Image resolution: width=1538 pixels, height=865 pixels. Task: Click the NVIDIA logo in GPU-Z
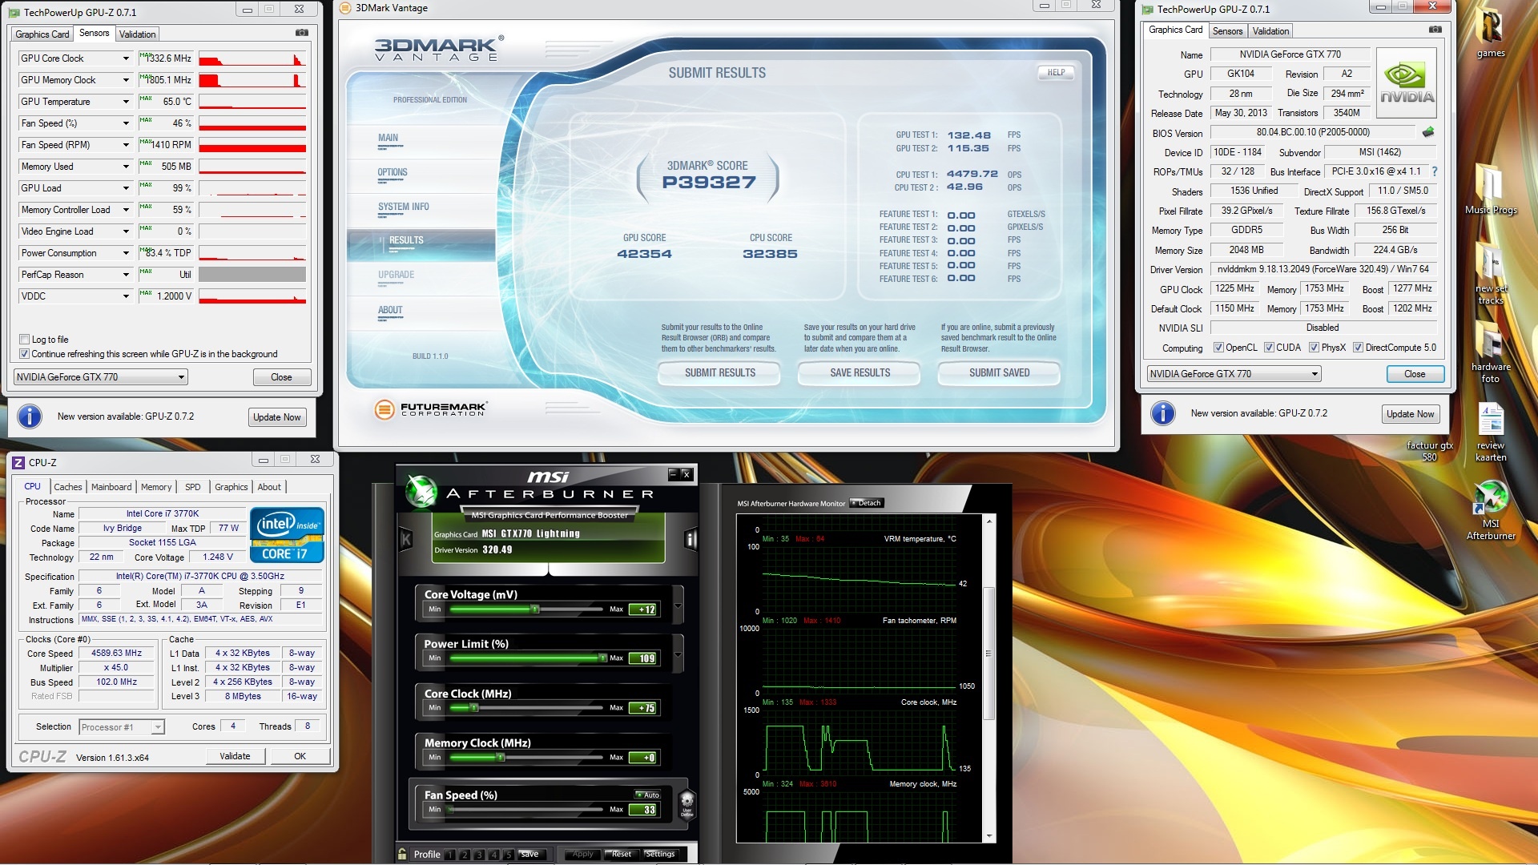1407,82
